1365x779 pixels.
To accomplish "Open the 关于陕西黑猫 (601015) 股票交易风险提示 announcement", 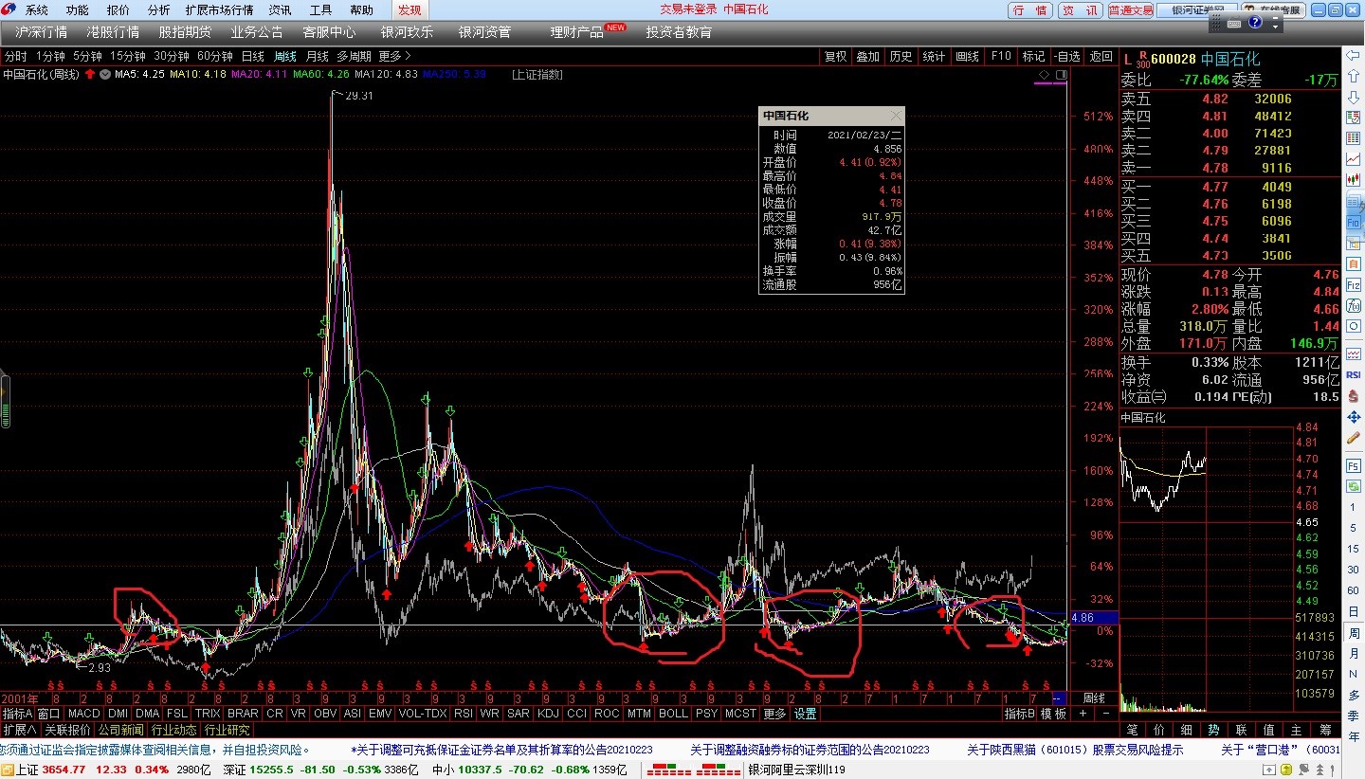I will pyautogui.click(x=1075, y=750).
